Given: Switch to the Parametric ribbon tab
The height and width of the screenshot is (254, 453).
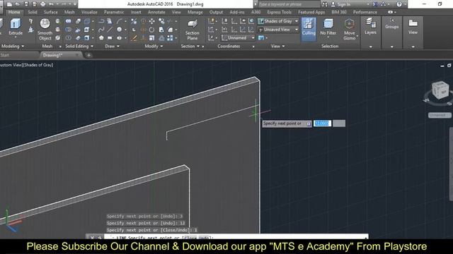Looking at the screenshot, I should click(114, 12).
